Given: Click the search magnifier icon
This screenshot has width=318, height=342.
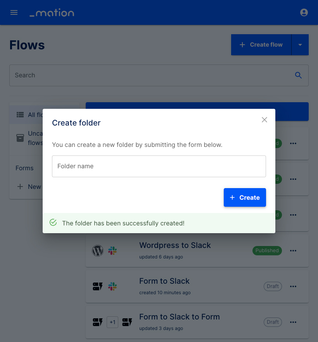Looking at the screenshot, I should point(298,75).
